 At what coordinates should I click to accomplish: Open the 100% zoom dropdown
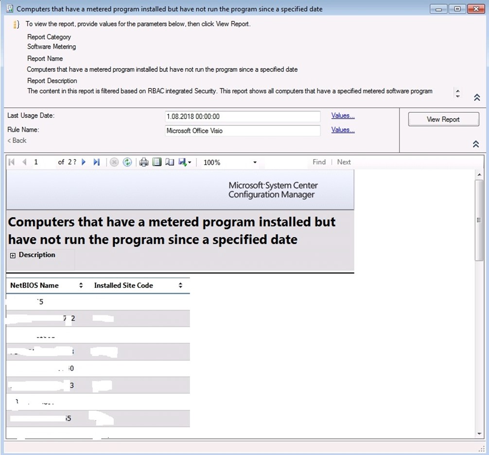pos(255,162)
